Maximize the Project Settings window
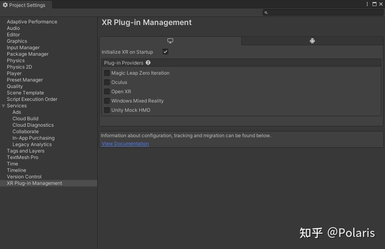The image size is (385, 249). [x=375, y=4]
